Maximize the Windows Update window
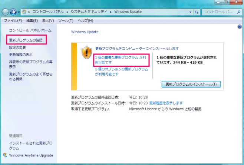Viewport: 244px width, 165px height. click(226, 2)
